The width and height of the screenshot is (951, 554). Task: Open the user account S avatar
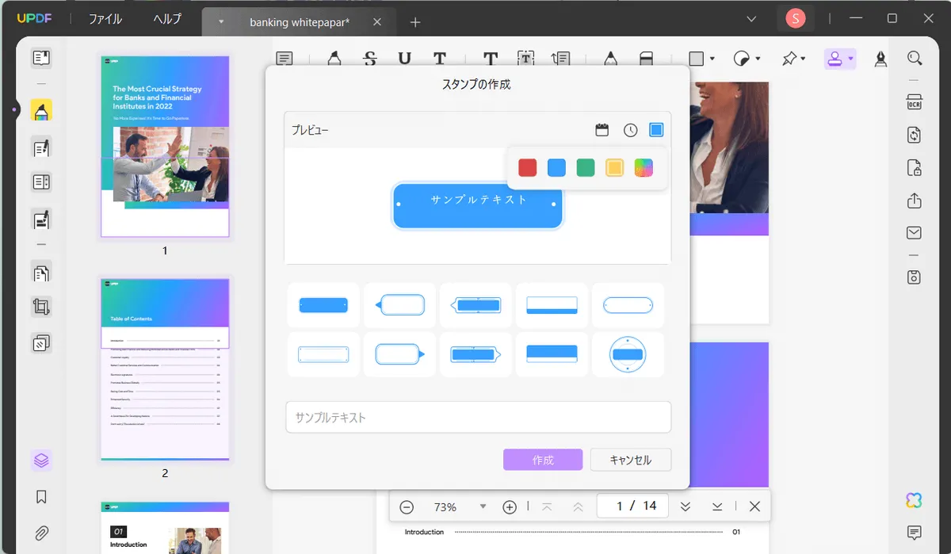click(795, 18)
